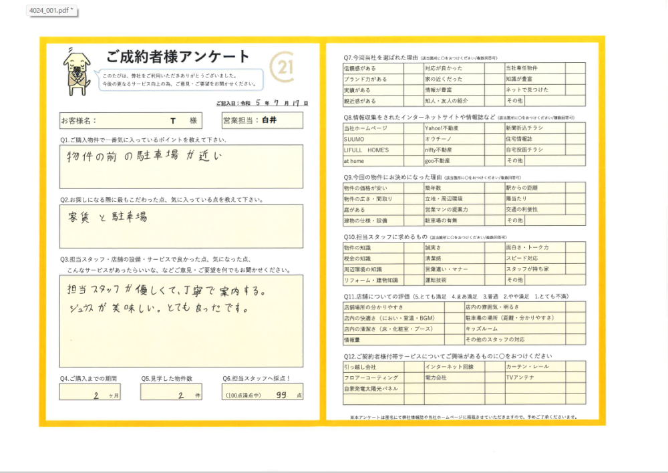The image size is (668, 473).
Task: Click the Q1 handwritten answer box
Action: pos(180,167)
